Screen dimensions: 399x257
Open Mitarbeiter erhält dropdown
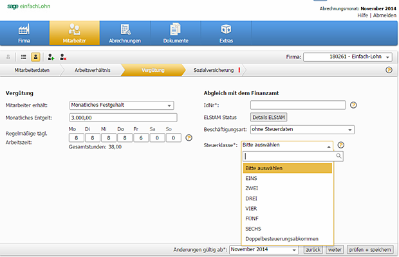tap(122, 105)
